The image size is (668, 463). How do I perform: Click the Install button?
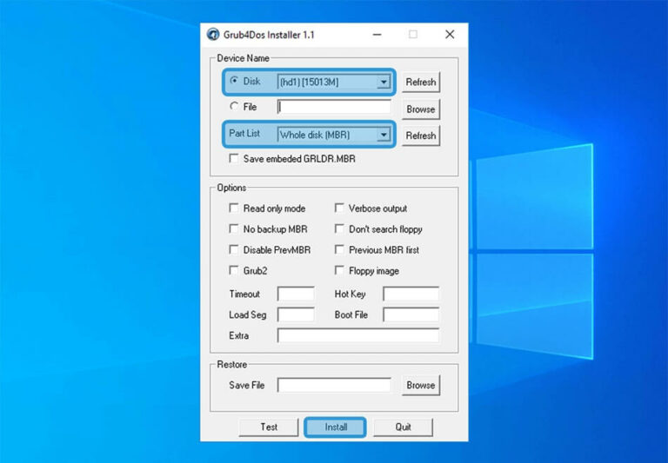coord(335,427)
